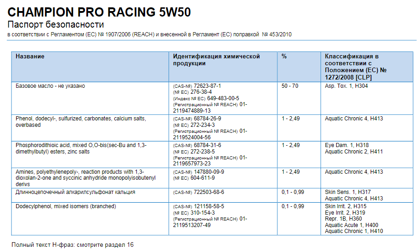417x250 pixels.
Task: Click the percentage '50 - 70'
Action: (x=290, y=86)
